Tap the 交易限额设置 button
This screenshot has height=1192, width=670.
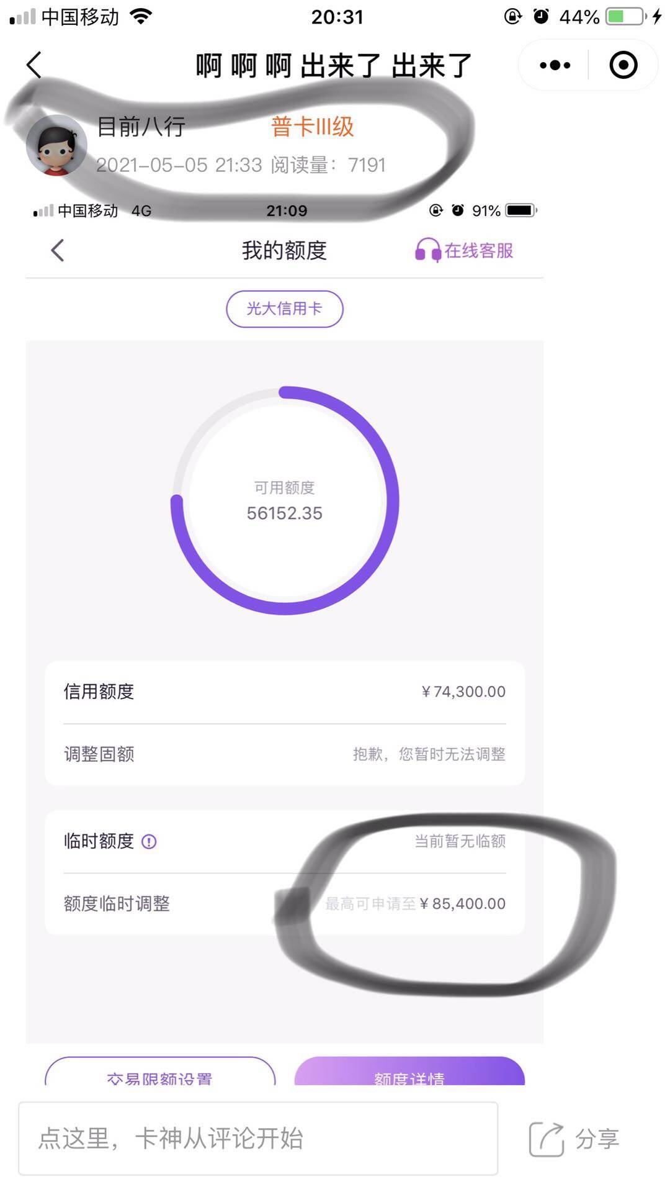(160, 1072)
